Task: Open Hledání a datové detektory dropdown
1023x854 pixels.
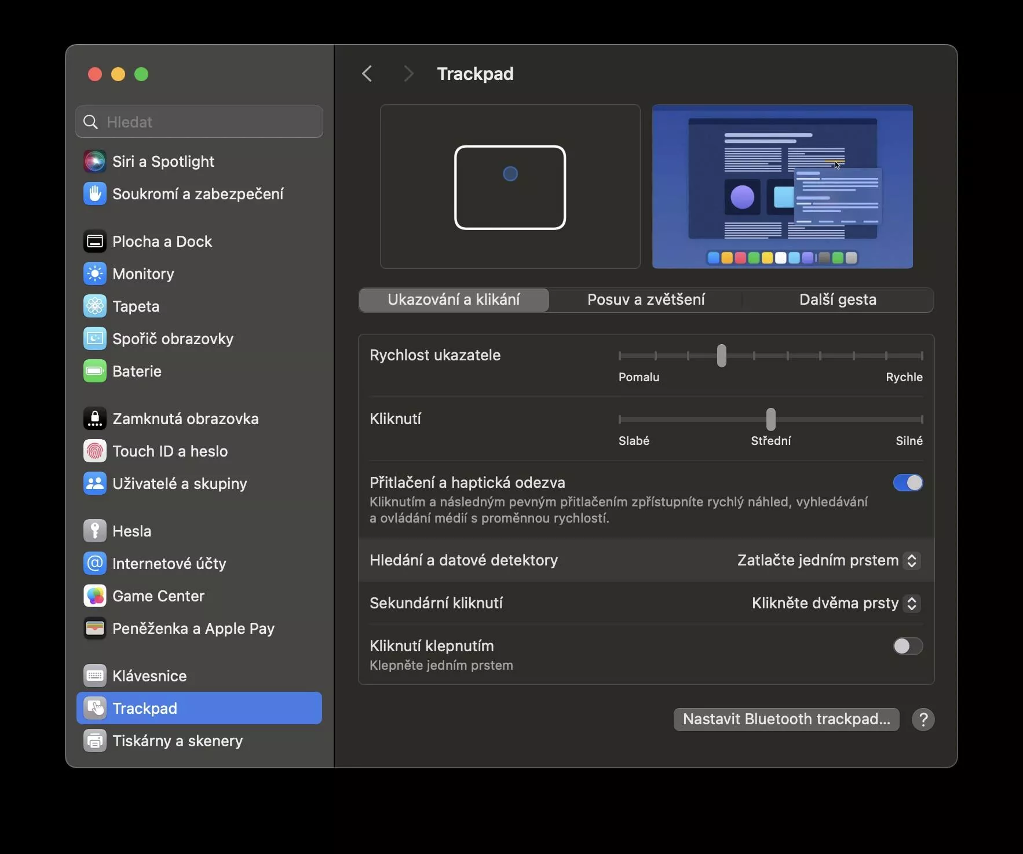Action: (828, 560)
